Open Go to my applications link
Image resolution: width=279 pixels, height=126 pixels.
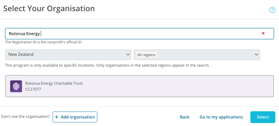coord(221,117)
